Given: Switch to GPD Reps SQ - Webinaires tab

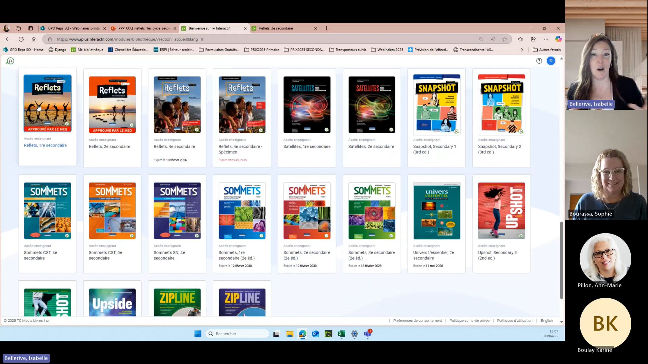Looking at the screenshot, I should click(73, 28).
